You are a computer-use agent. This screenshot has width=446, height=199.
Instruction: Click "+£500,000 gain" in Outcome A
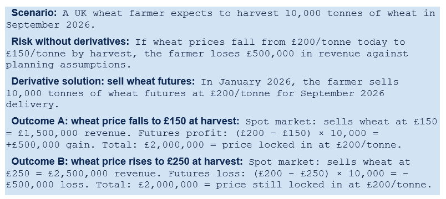coord(50,145)
